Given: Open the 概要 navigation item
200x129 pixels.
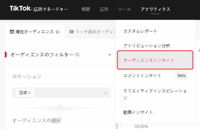Looking at the screenshot, I should pyautogui.click(x=86, y=9).
